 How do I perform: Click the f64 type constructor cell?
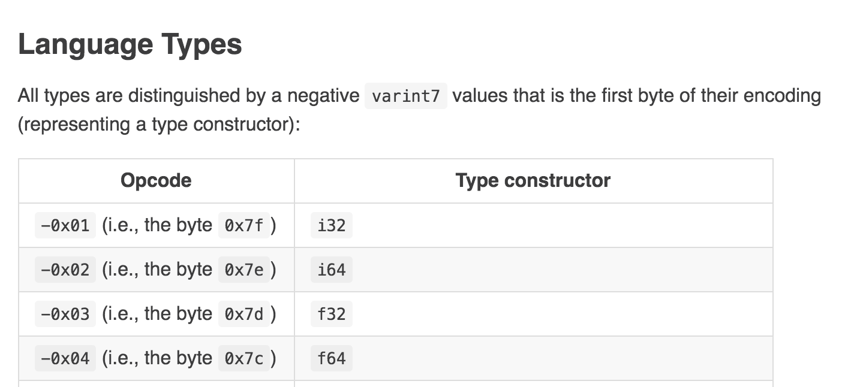coord(332,358)
